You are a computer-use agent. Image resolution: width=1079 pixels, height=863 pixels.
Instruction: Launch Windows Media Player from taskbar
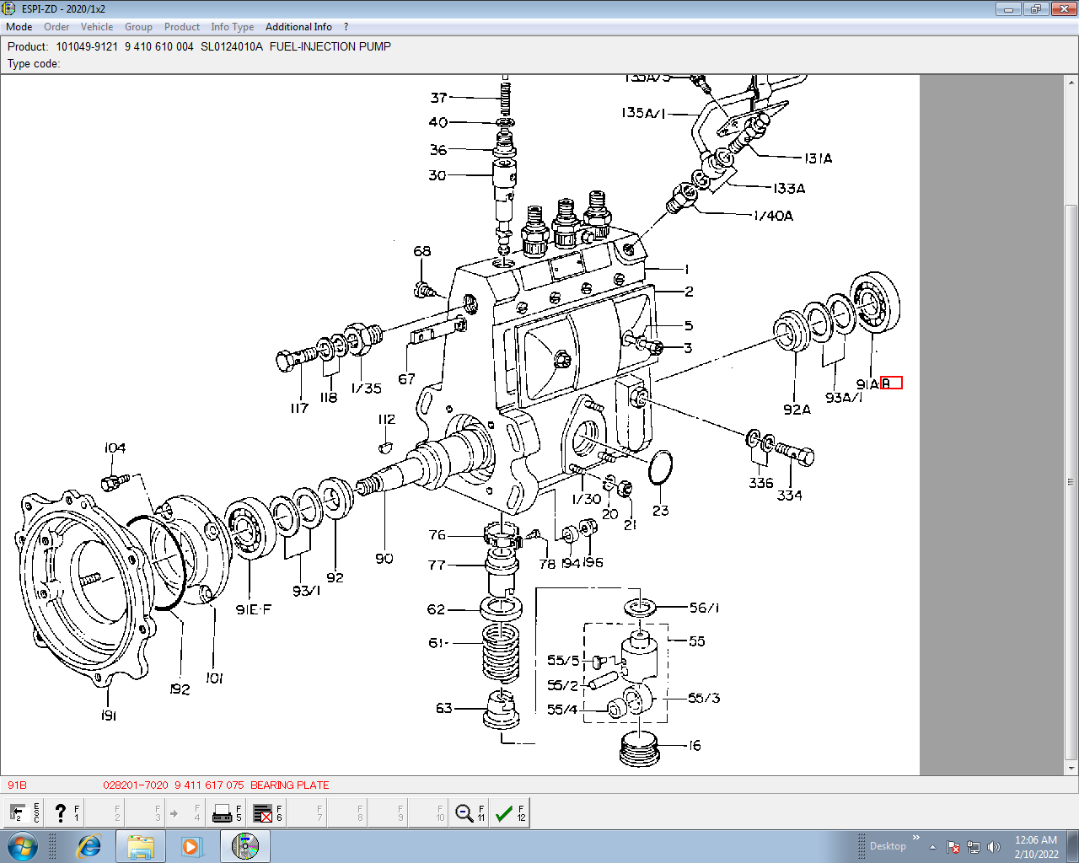point(191,846)
